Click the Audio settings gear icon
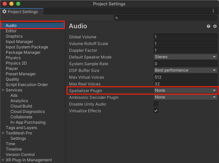The height and width of the screenshot is (163, 219). [215, 26]
